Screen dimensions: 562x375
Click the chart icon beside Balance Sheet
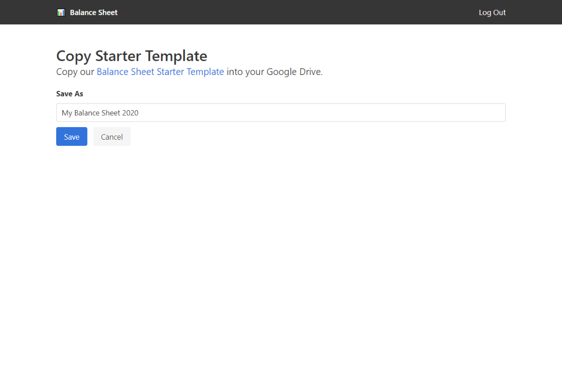coord(61,13)
